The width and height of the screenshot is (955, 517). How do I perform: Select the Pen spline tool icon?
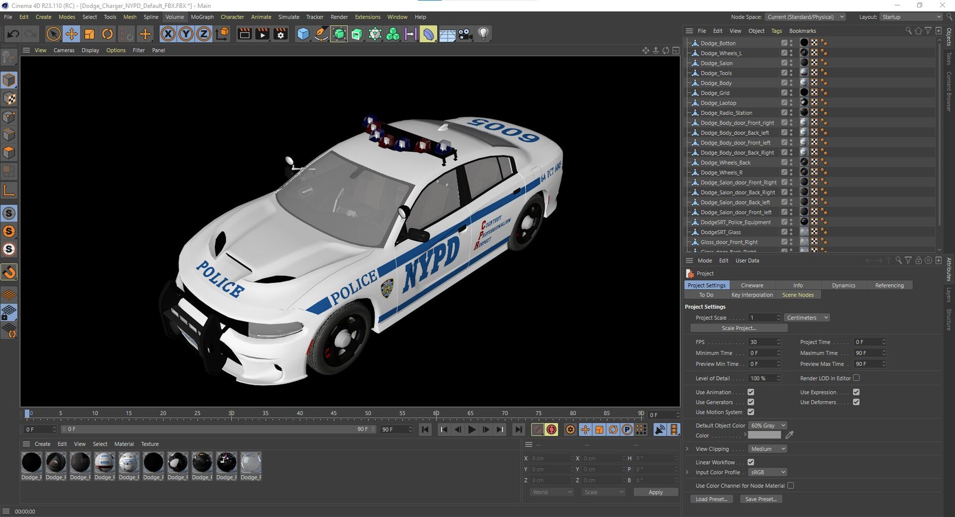tap(320, 34)
